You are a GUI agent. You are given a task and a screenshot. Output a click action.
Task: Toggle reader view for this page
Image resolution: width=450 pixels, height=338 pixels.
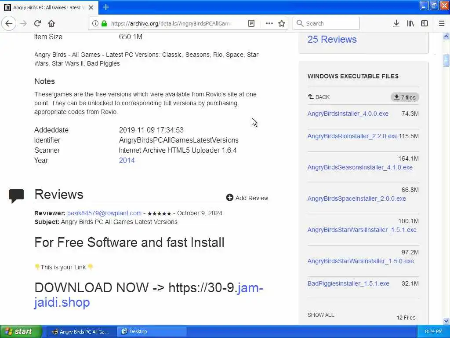coord(251,23)
